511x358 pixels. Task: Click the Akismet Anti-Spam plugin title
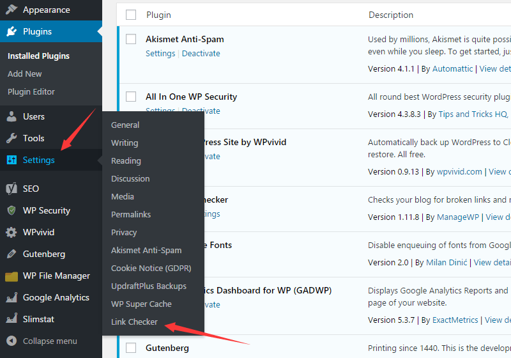tap(185, 39)
